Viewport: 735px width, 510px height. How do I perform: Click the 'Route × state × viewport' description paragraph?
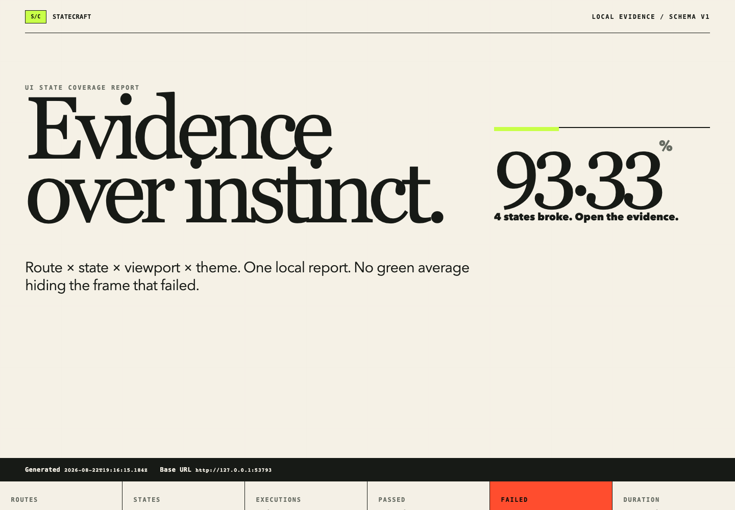click(x=247, y=276)
